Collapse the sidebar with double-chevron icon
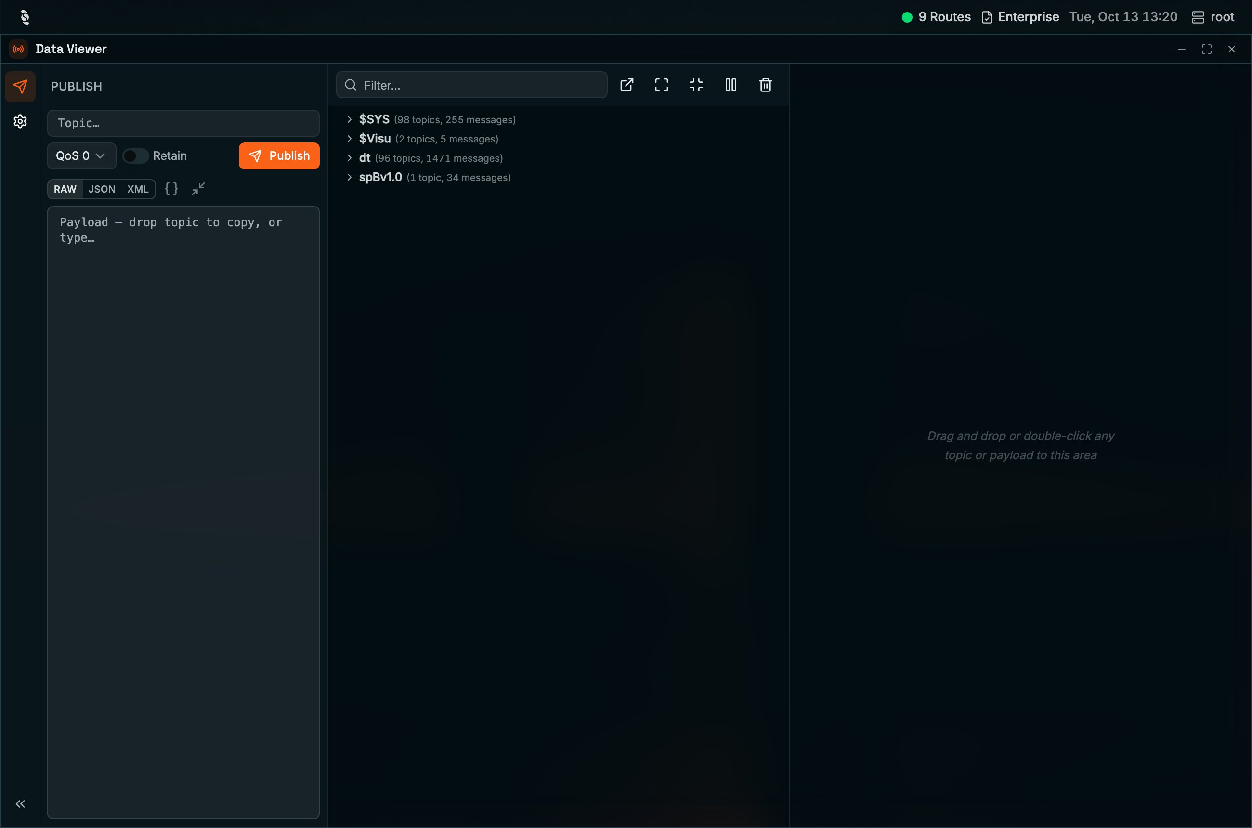1252x828 pixels. click(x=20, y=804)
